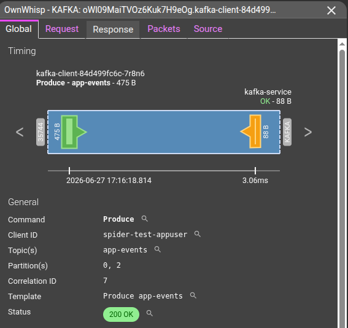
Task: Open the Packets tab
Action: tap(164, 29)
